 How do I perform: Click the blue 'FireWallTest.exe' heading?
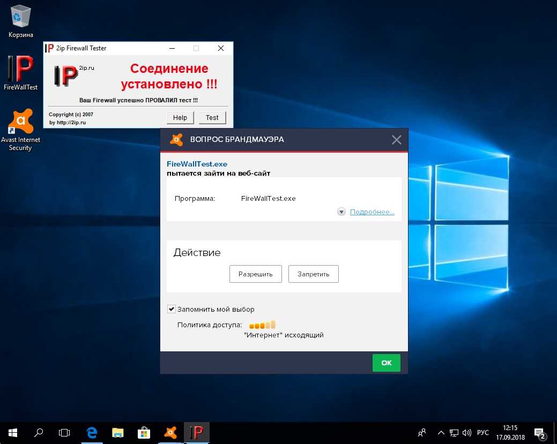coord(197,164)
